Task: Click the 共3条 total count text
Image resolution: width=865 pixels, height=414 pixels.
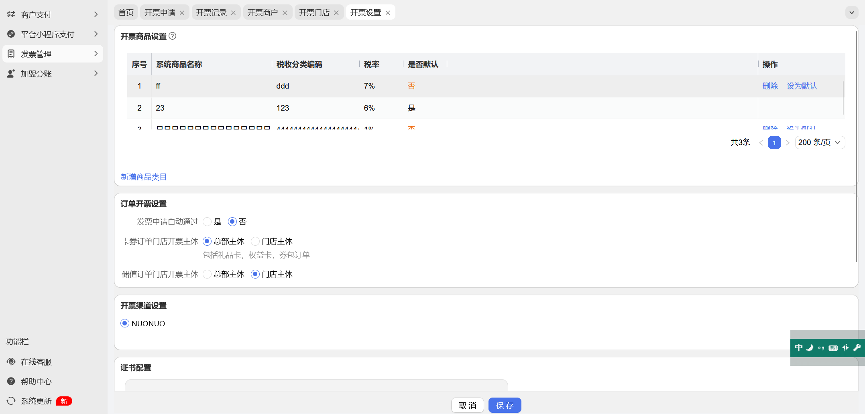Action: click(740, 142)
